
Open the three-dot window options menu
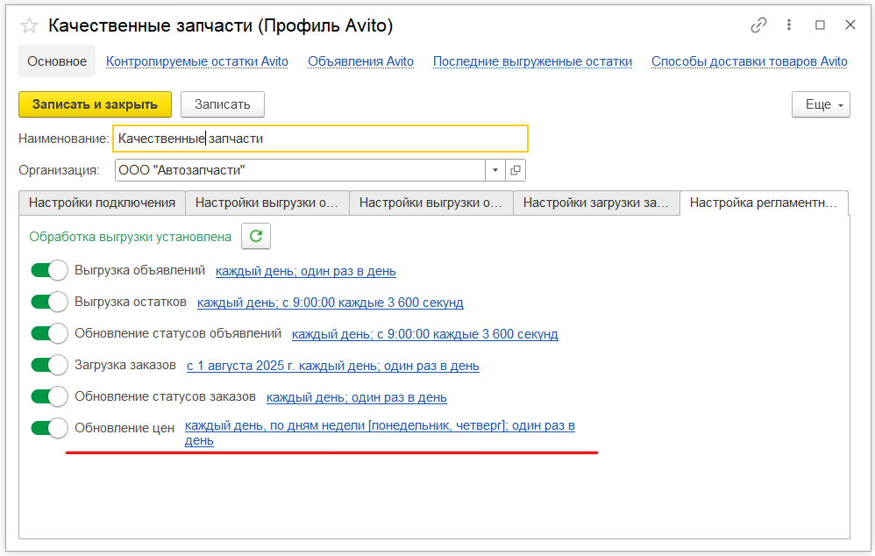tap(790, 25)
